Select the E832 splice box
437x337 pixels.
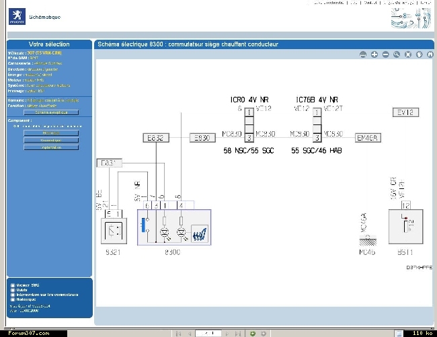pos(156,138)
